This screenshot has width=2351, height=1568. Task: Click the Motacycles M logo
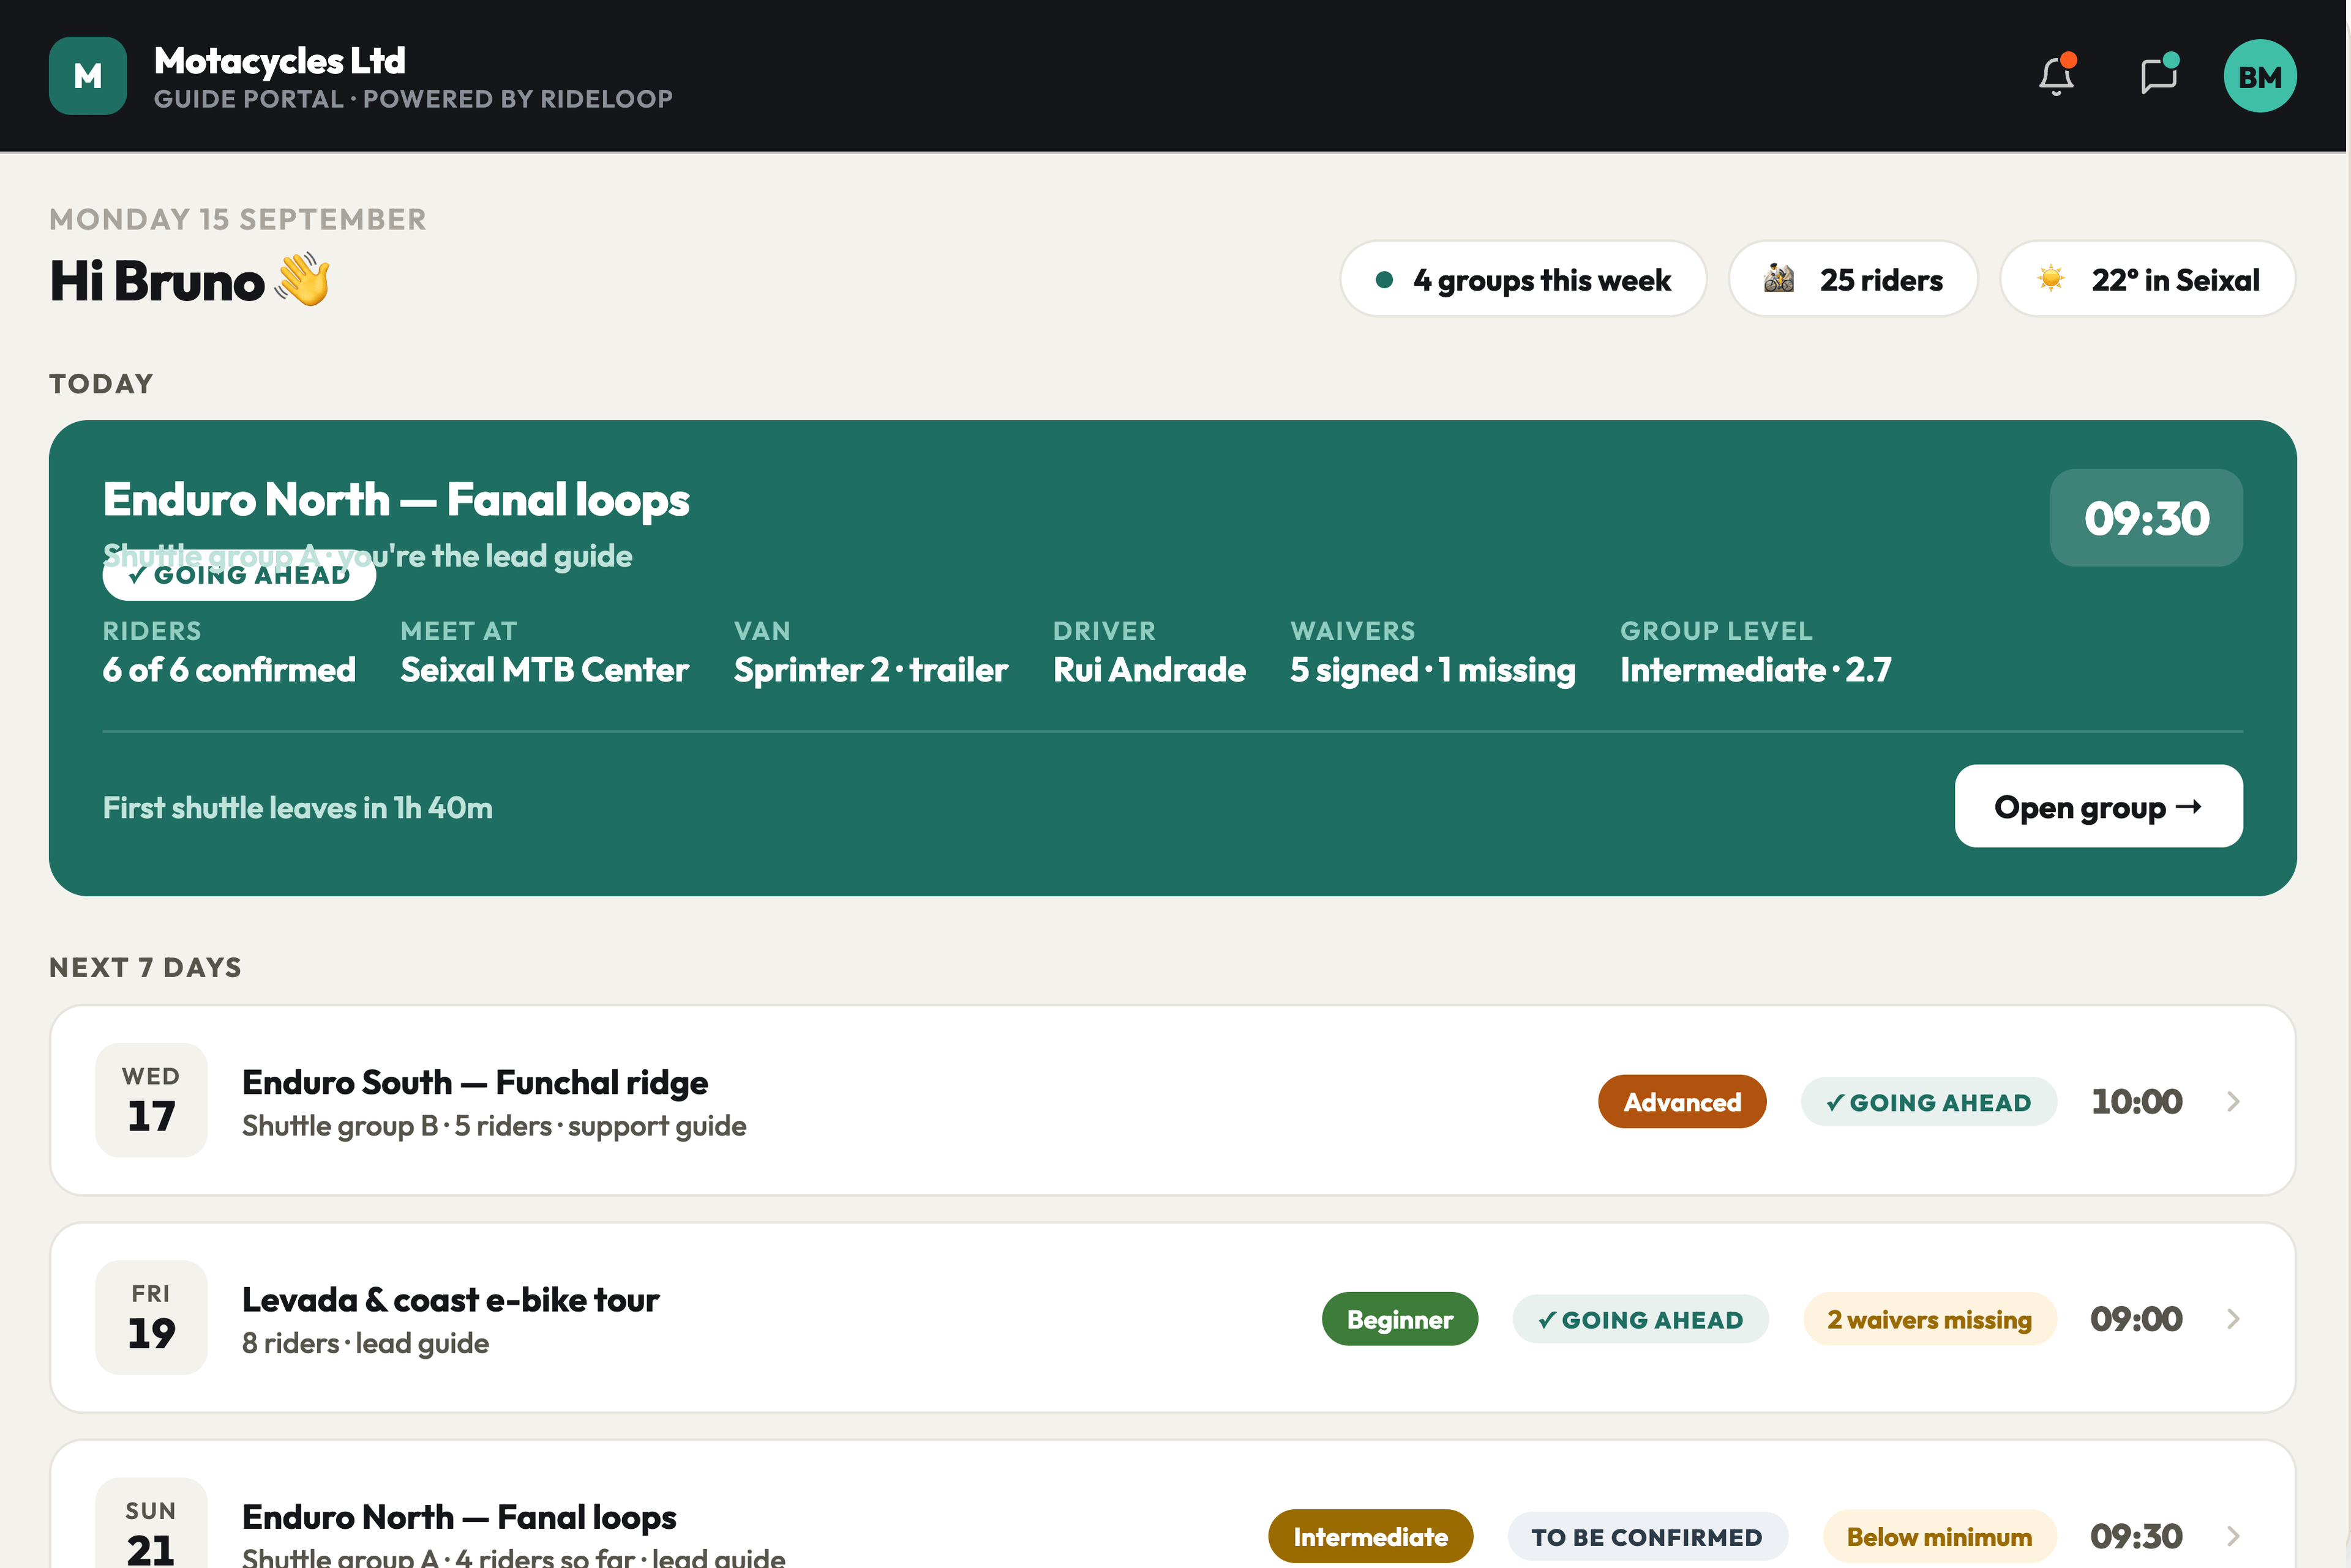pyautogui.click(x=88, y=76)
